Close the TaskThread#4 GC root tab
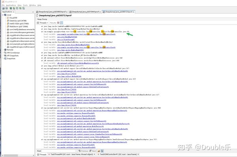The height and width of the screenshot is (157, 237). [x=94, y=154]
